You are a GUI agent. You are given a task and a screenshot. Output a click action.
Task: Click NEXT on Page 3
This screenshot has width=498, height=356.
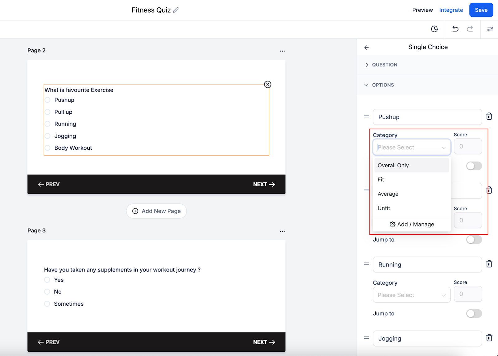pyautogui.click(x=264, y=342)
